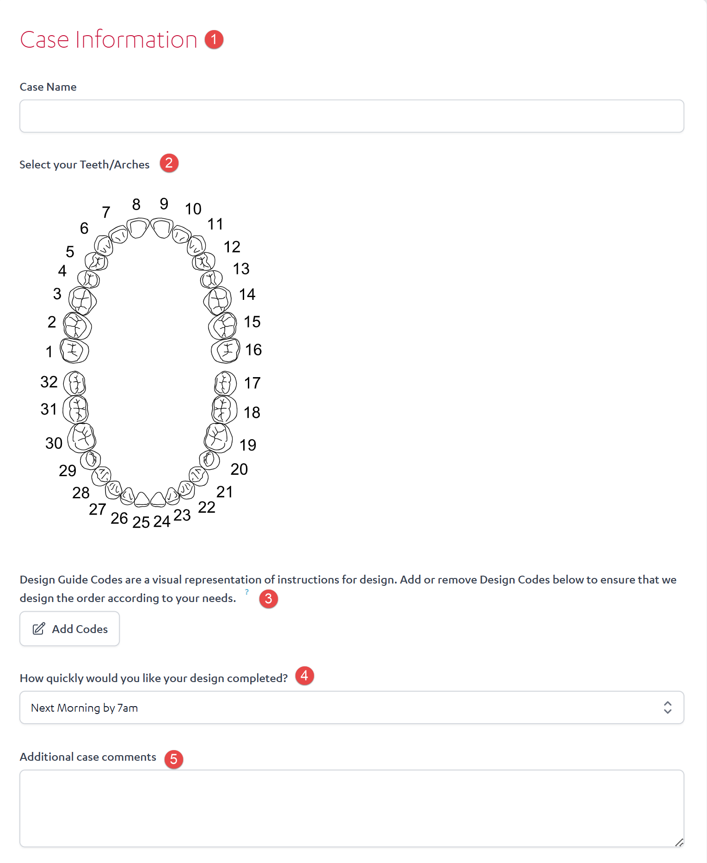
Task: Select wisdom tooth 1 in the chart
Action: (x=74, y=351)
